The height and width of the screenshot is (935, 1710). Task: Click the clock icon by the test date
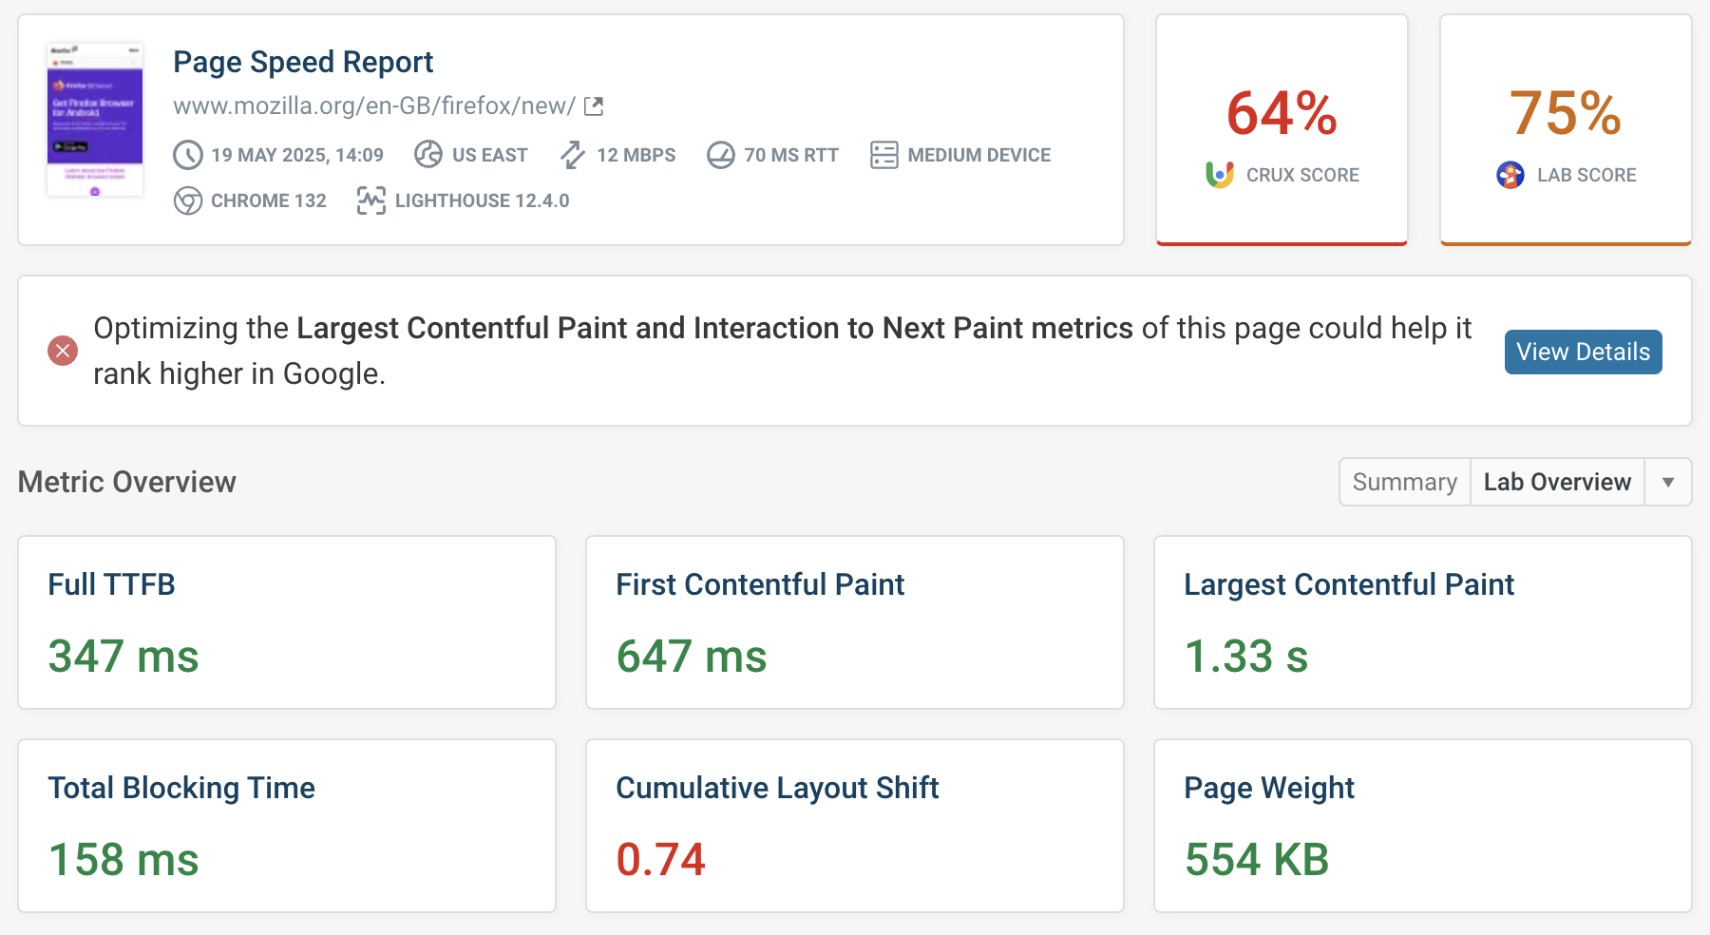click(188, 155)
